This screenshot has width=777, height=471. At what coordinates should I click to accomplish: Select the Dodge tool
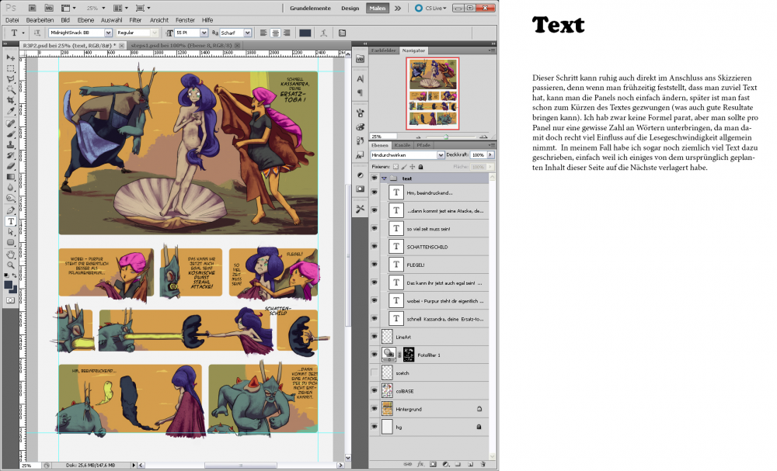[10, 198]
